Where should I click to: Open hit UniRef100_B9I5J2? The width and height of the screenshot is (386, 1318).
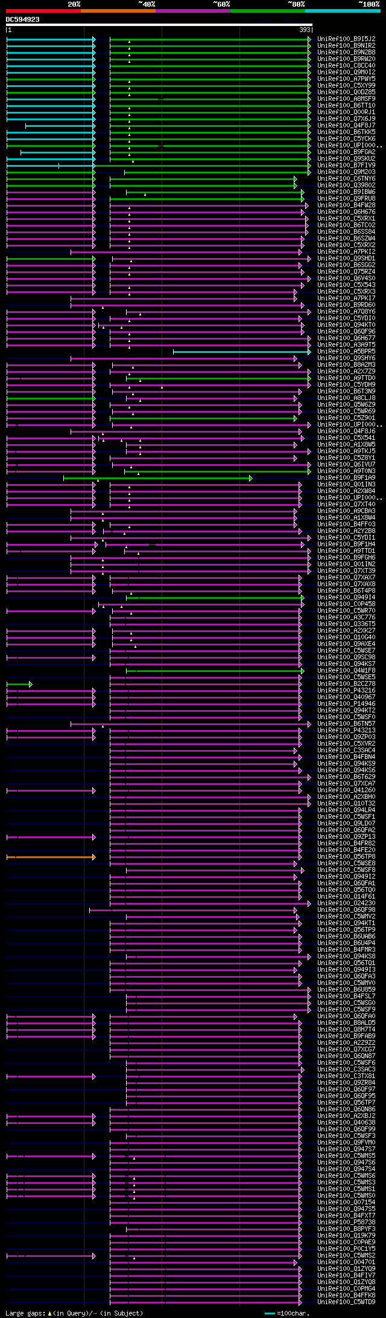(x=346, y=39)
